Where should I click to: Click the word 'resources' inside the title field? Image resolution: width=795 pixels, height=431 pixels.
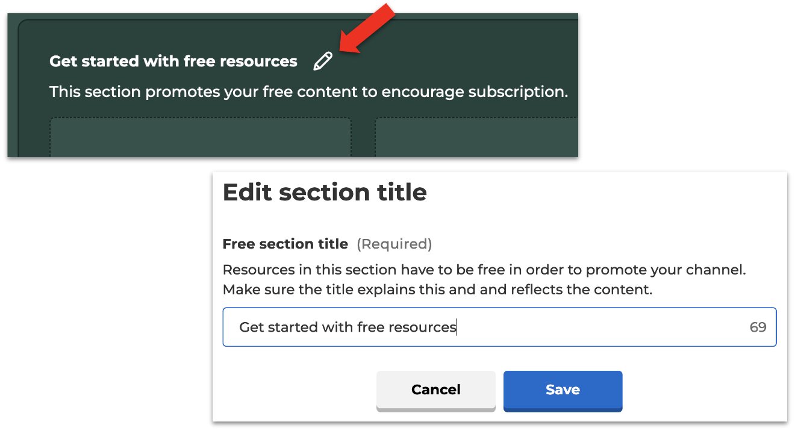click(x=422, y=327)
